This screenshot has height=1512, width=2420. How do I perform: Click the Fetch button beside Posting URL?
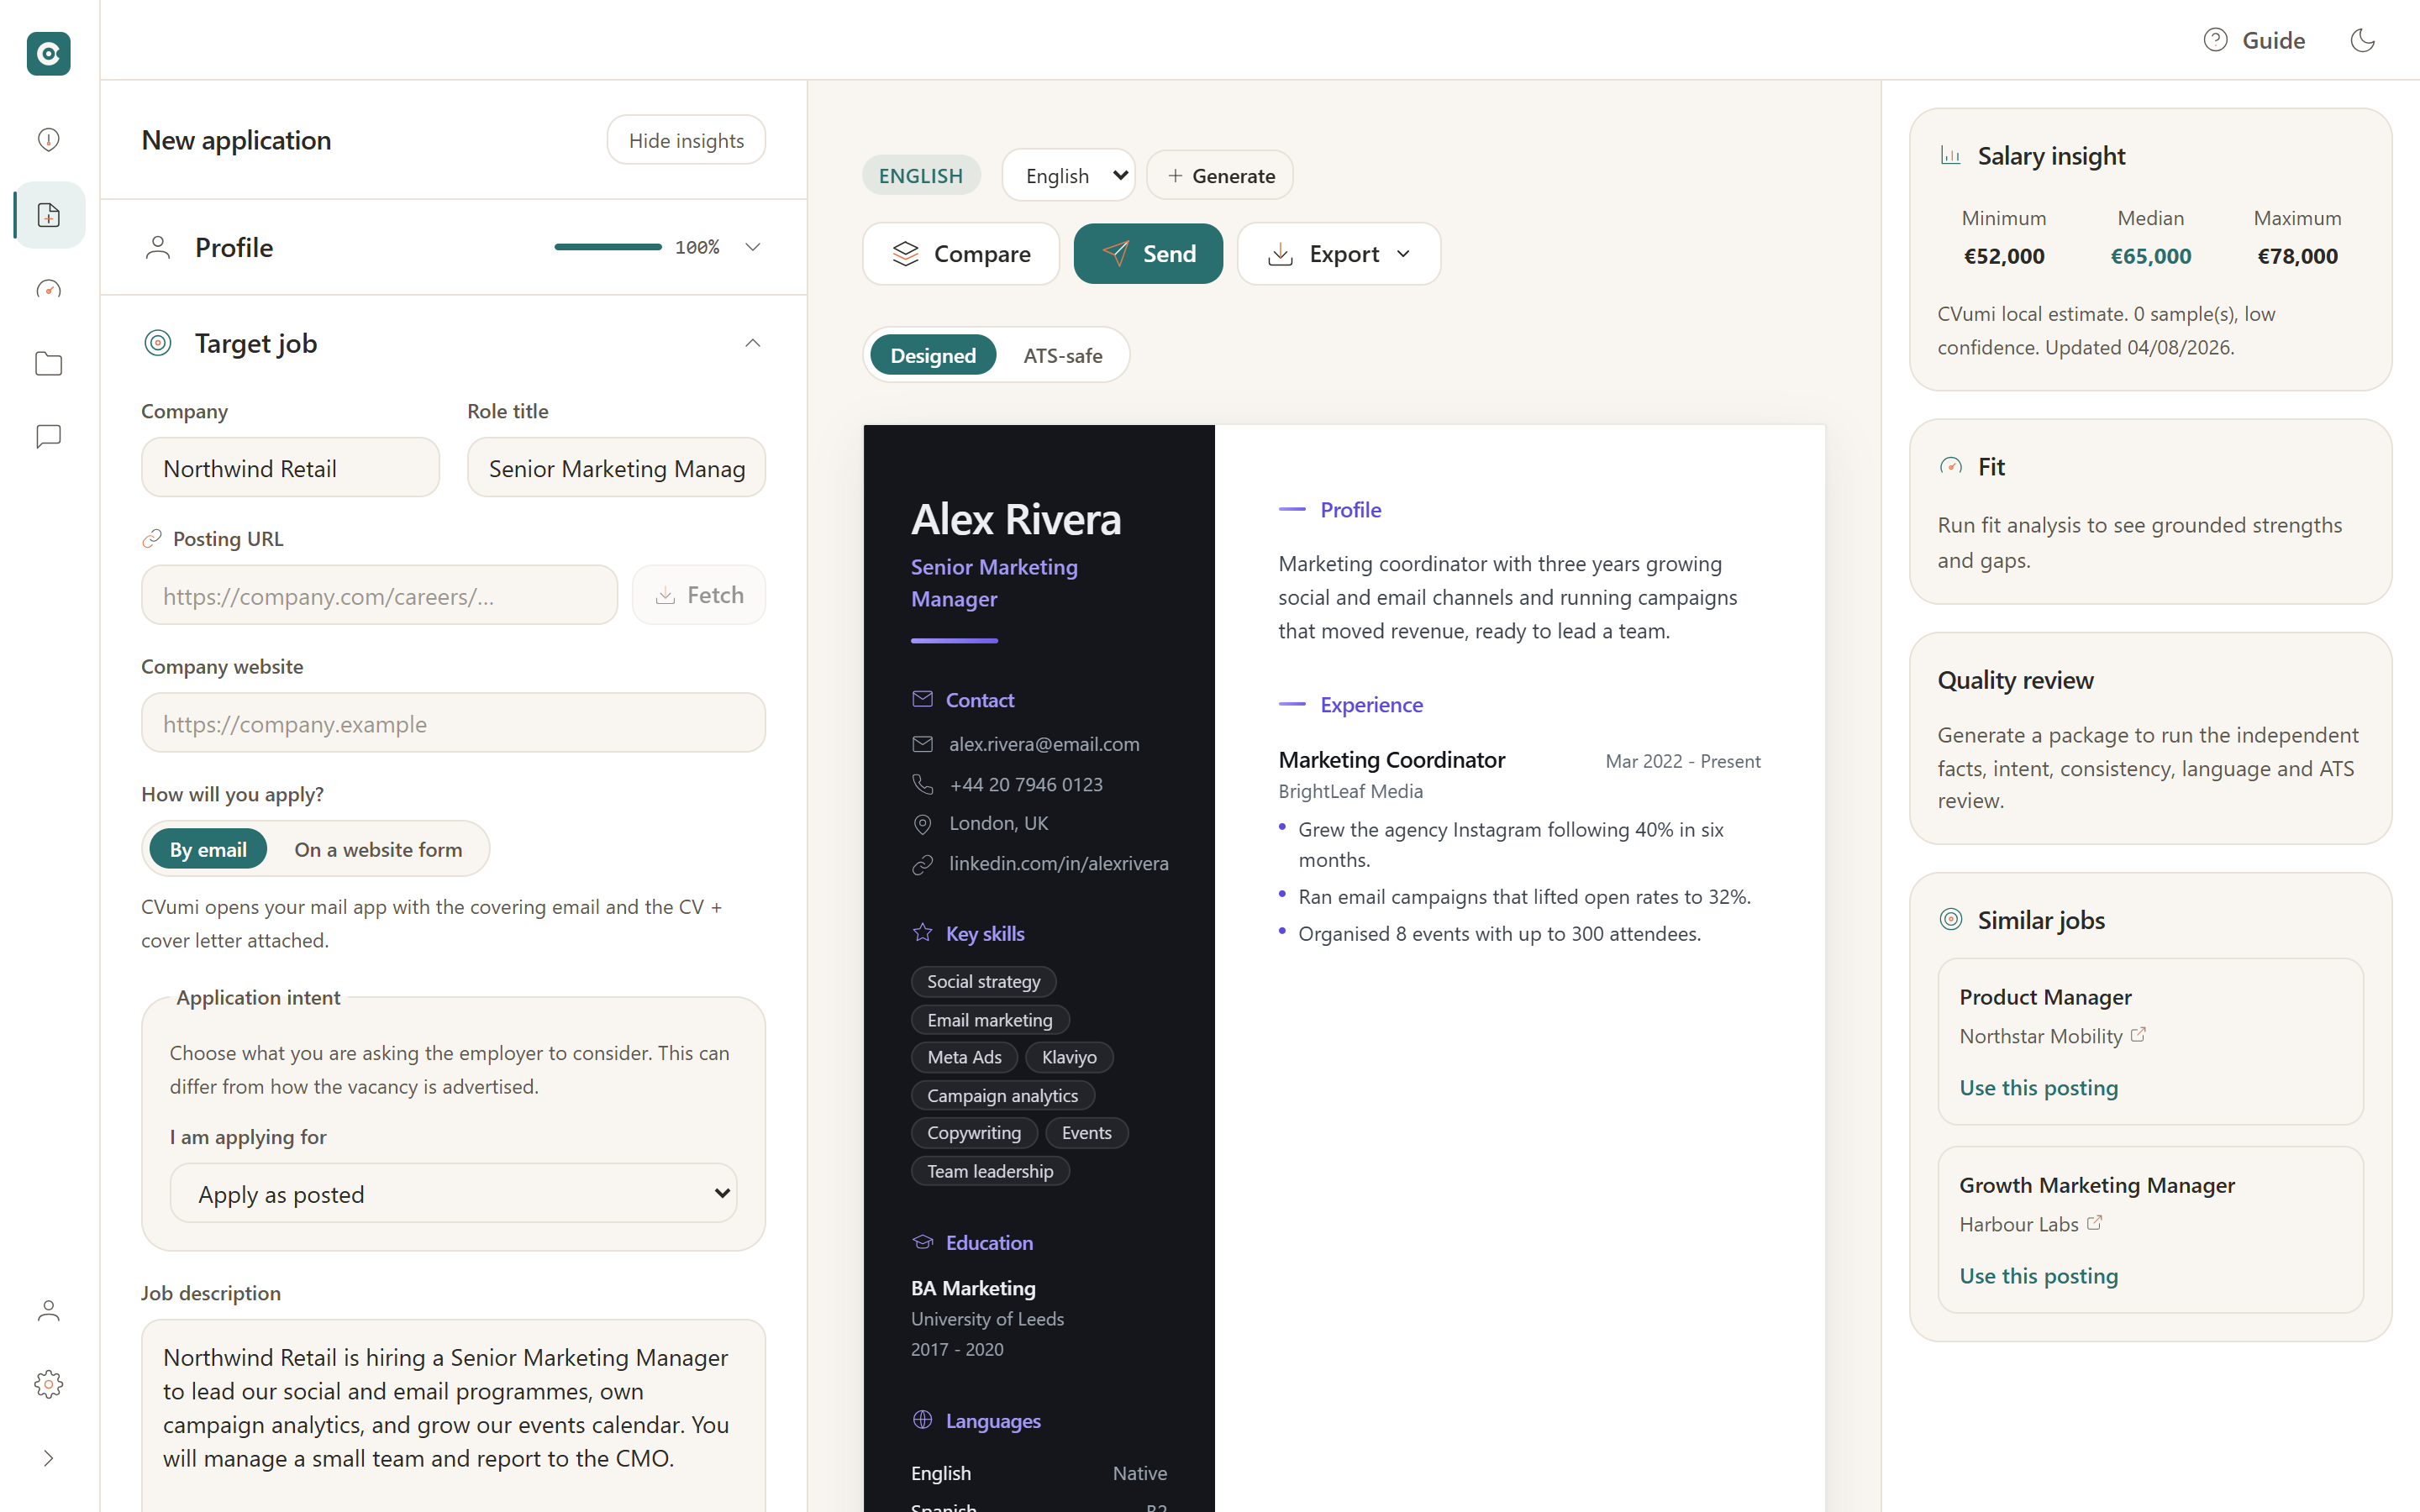699,595
